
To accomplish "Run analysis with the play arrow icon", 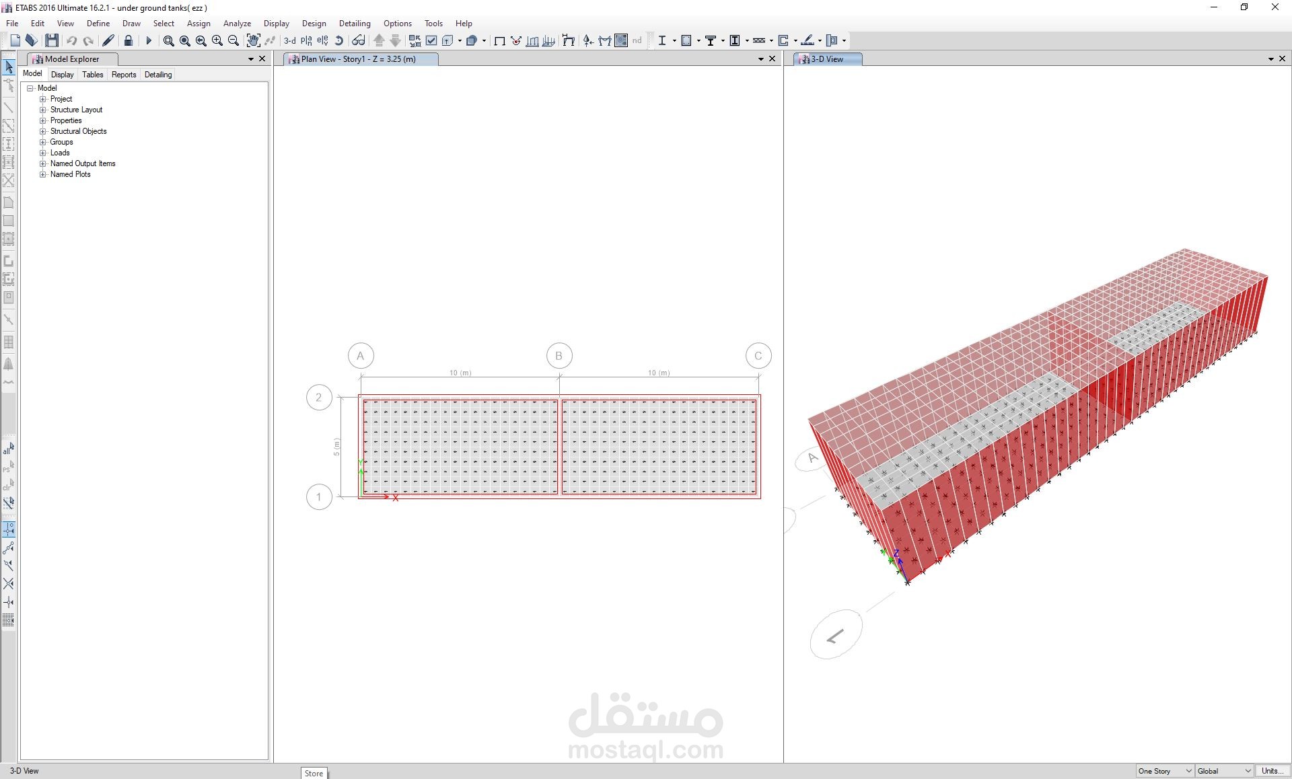I will 149,40.
